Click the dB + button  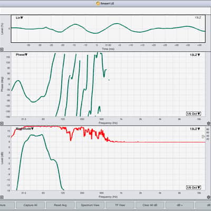tap(180, 205)
